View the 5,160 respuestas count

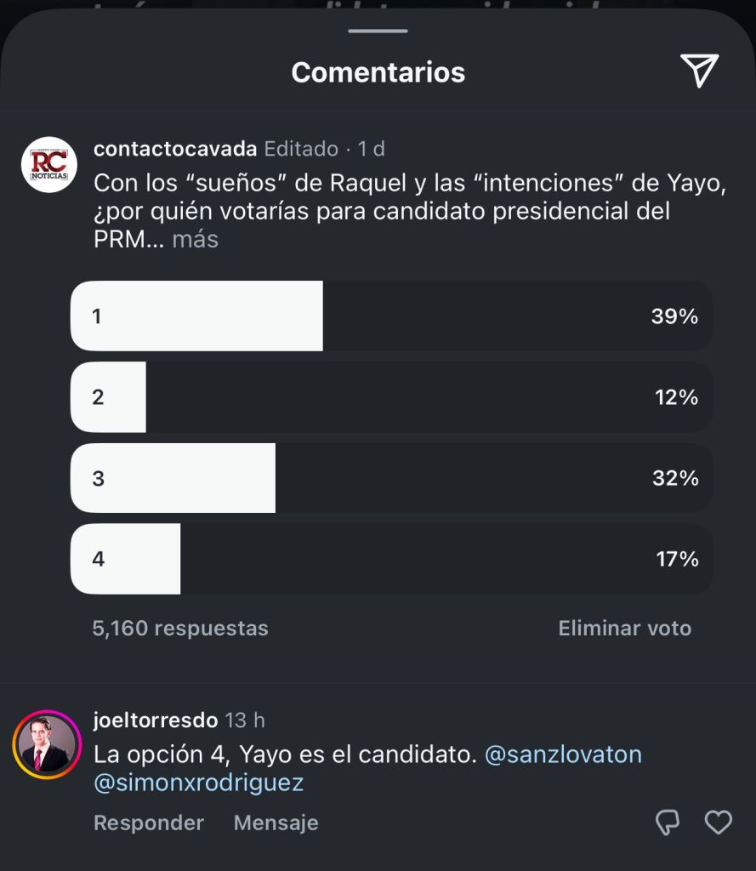click(x=180, y=629)
